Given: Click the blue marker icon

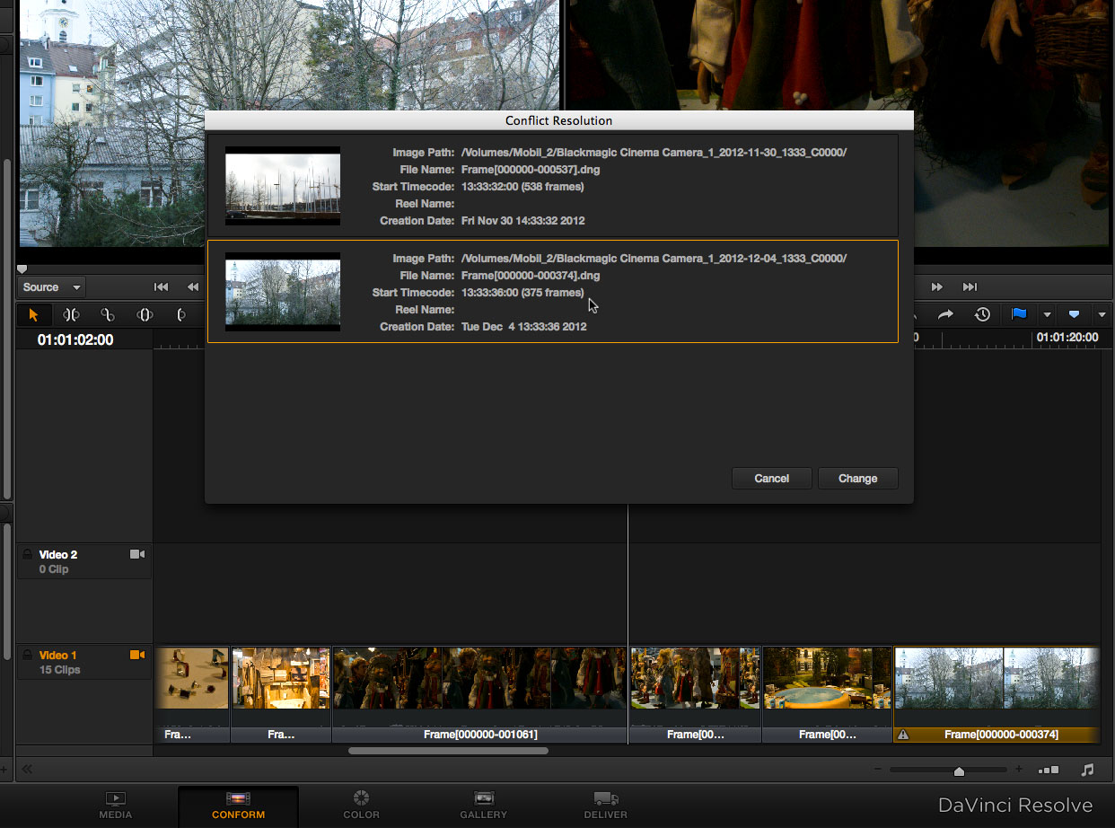Looking at the screenshot, I should (x=1074, y=314).
